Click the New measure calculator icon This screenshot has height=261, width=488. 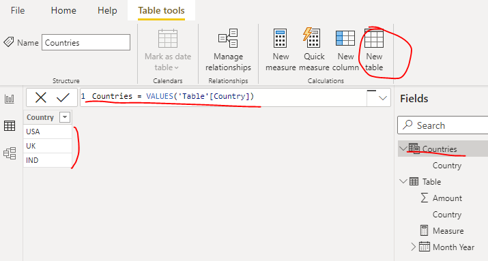(280, 38)
